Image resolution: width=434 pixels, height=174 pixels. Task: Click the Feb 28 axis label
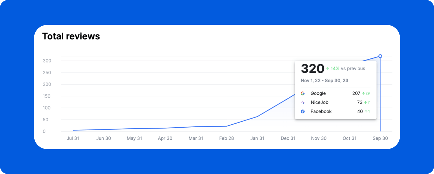coord(226,138)
